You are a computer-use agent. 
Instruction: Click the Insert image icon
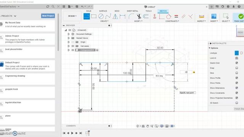point(214,16)
